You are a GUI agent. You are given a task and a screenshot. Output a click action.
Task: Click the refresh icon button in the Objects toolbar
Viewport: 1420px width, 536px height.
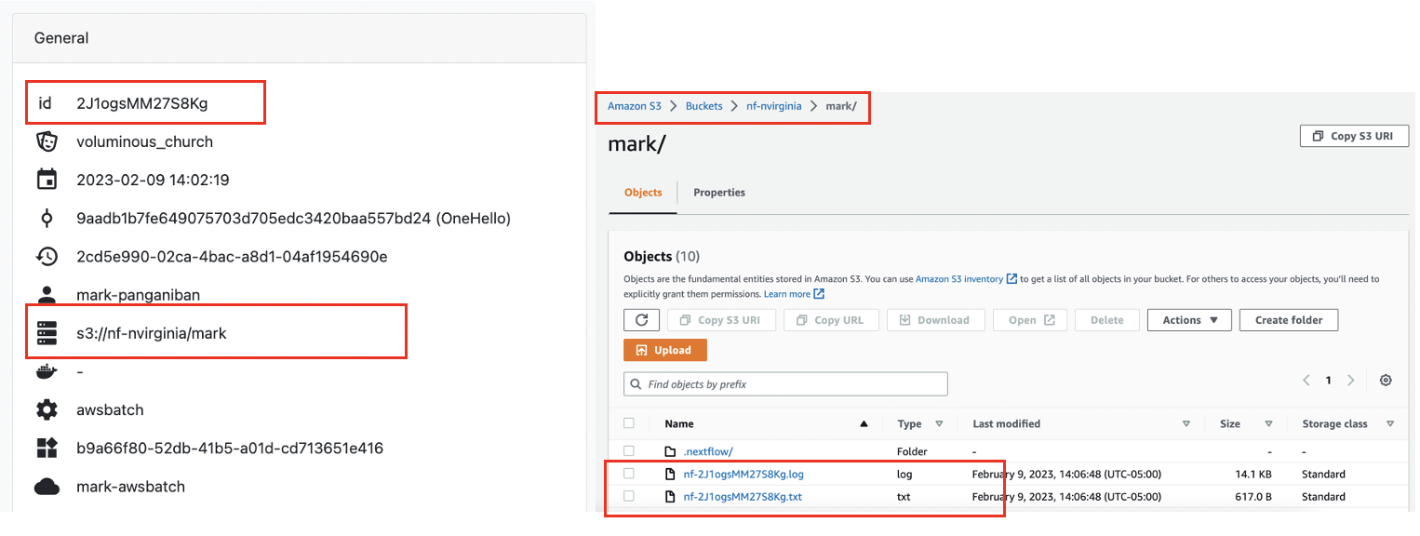tap(641, 320)
